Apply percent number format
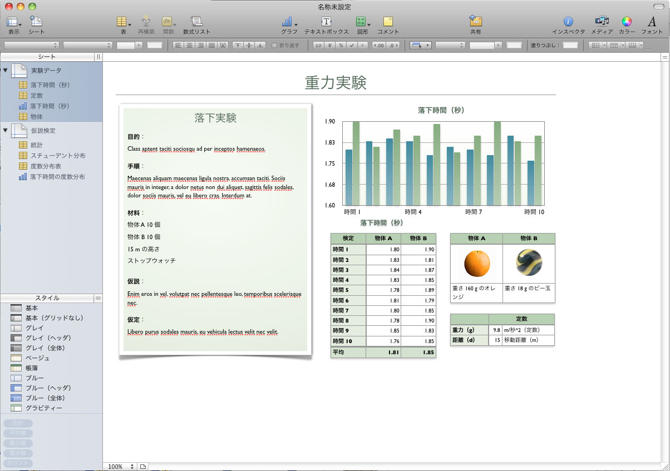The image size is (670, 471). (340, 45)
